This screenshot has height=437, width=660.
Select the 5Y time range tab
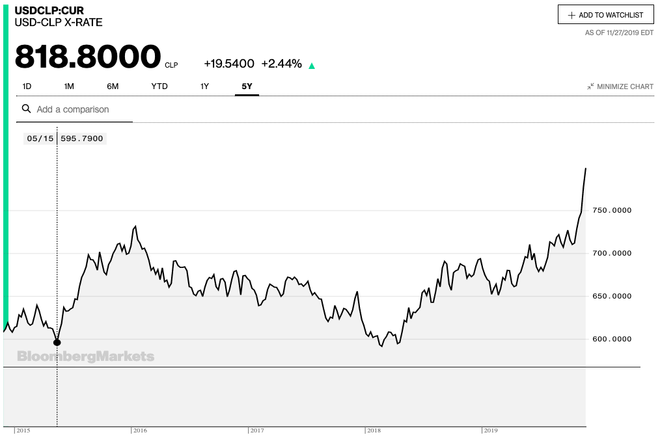247,86
